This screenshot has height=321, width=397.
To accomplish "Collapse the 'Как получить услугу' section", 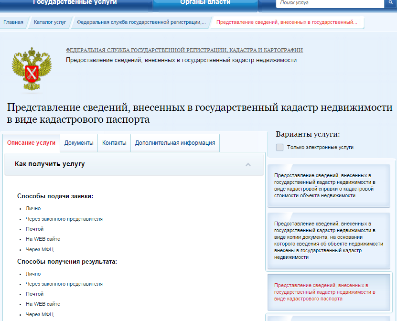I will (x=248, y=164).
